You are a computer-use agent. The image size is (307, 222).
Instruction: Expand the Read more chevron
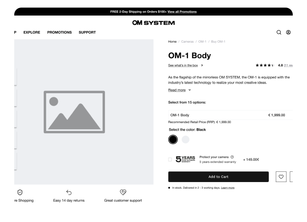(x=190, y=90)
